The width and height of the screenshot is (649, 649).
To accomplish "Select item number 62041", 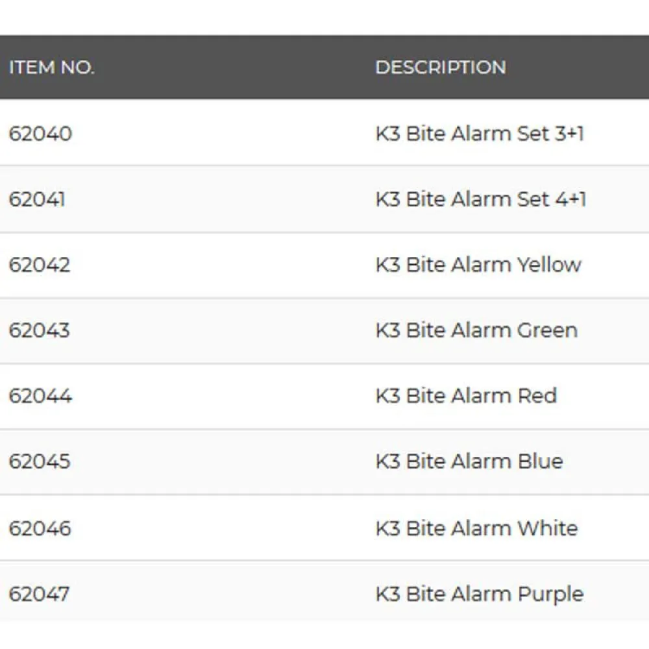I will (x=37, y=199).
